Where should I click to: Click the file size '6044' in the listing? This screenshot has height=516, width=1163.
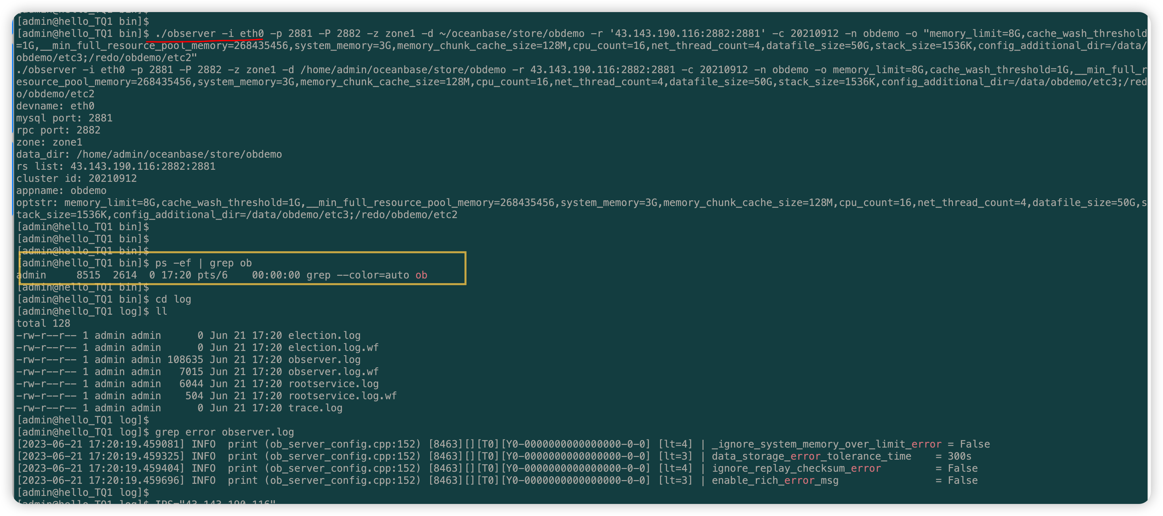tap(191, 384)
